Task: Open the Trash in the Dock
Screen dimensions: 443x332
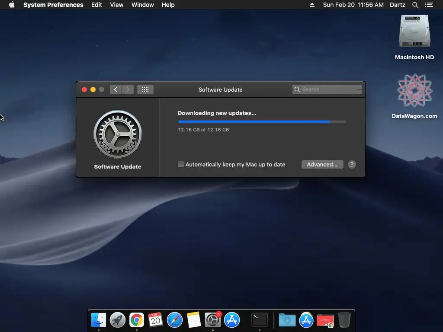Action: tap(344, 320)
